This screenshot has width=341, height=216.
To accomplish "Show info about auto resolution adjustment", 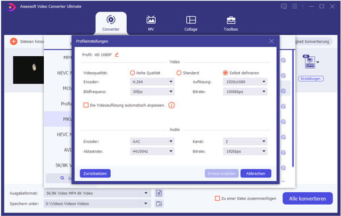I will [172, 105].
